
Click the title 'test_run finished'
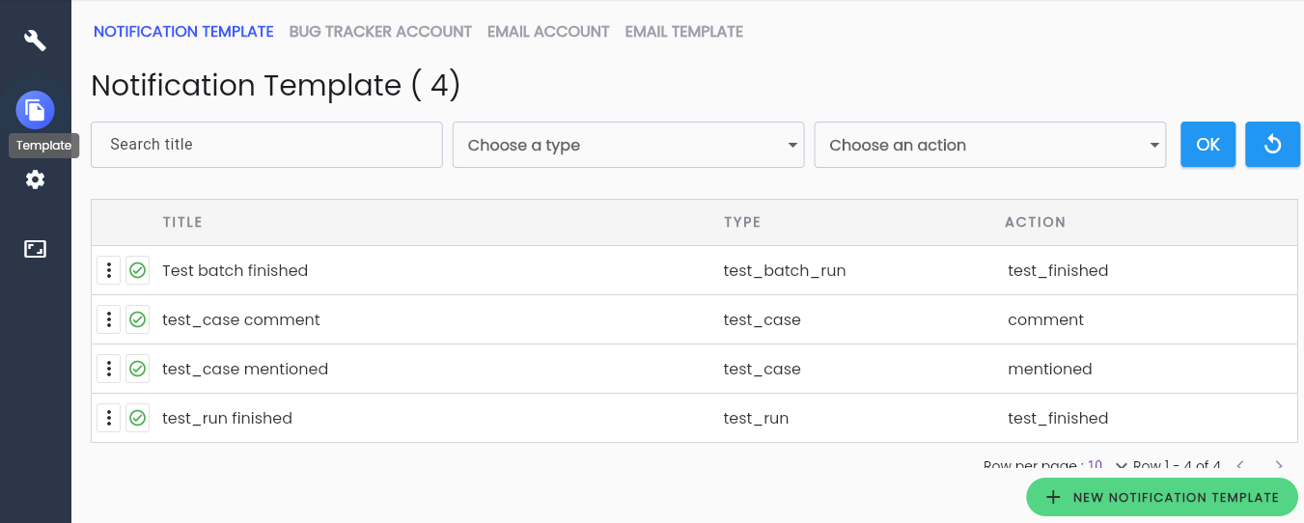pos(227,419)
